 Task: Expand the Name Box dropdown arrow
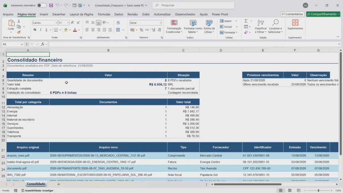22,44
